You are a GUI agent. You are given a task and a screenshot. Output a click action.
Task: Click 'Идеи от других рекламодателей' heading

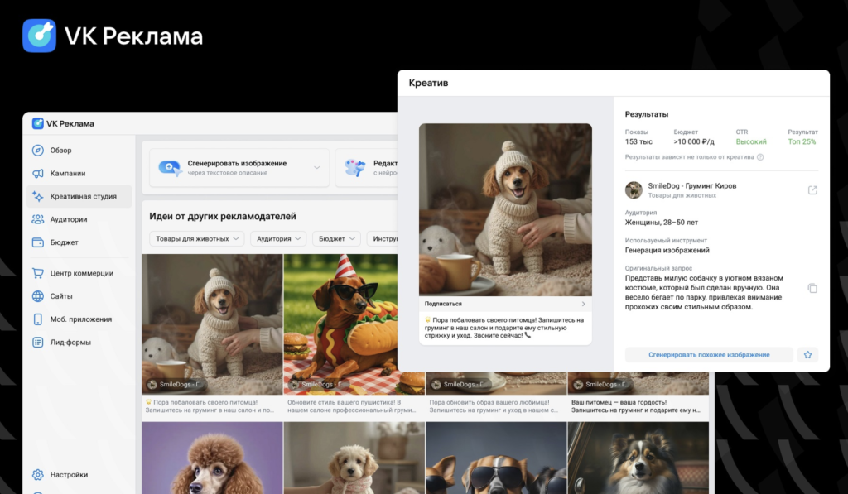223,216
